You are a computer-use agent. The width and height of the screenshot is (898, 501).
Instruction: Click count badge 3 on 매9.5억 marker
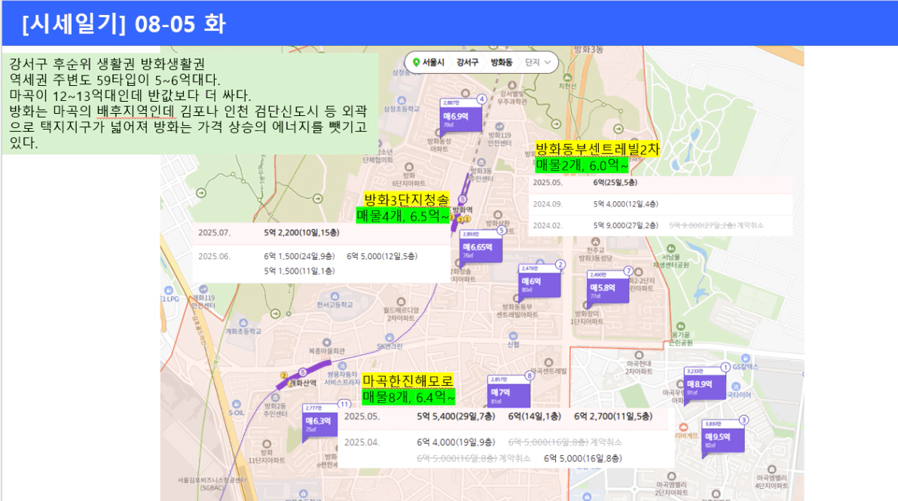coord(744,420)
